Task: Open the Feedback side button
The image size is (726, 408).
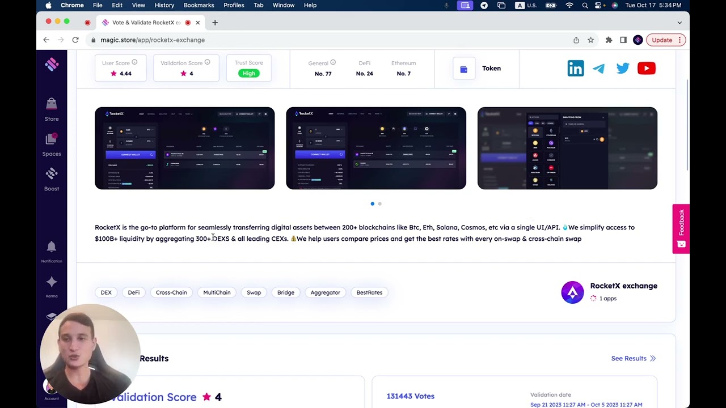Action: coord(681,228)
